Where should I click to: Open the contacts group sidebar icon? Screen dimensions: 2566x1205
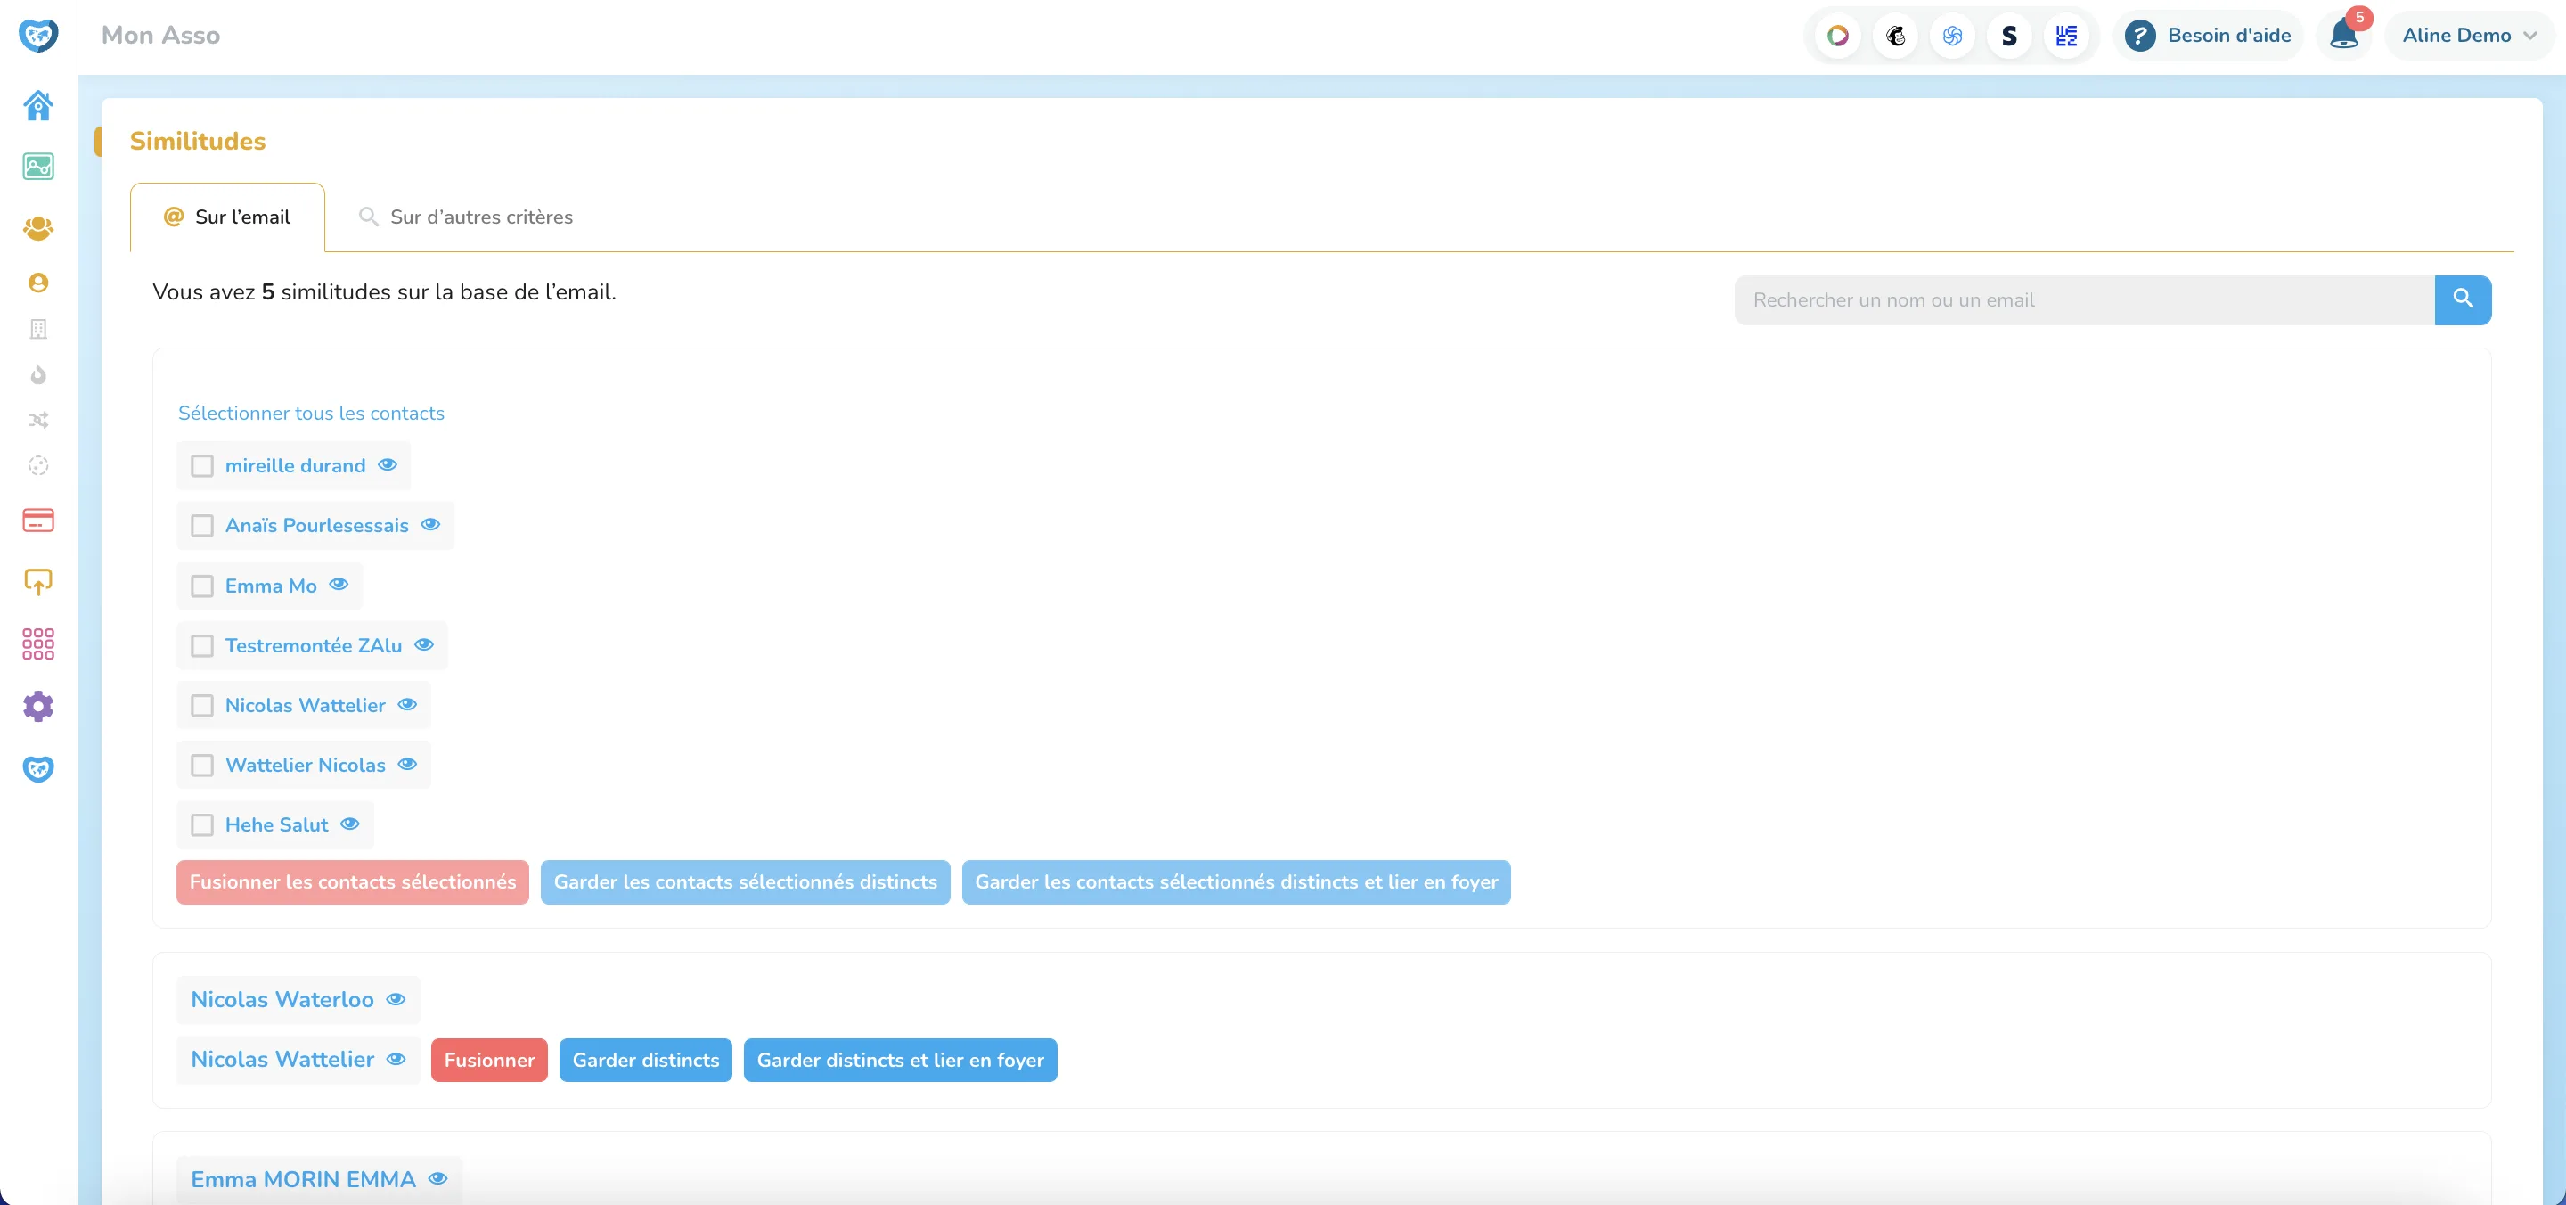37,228
